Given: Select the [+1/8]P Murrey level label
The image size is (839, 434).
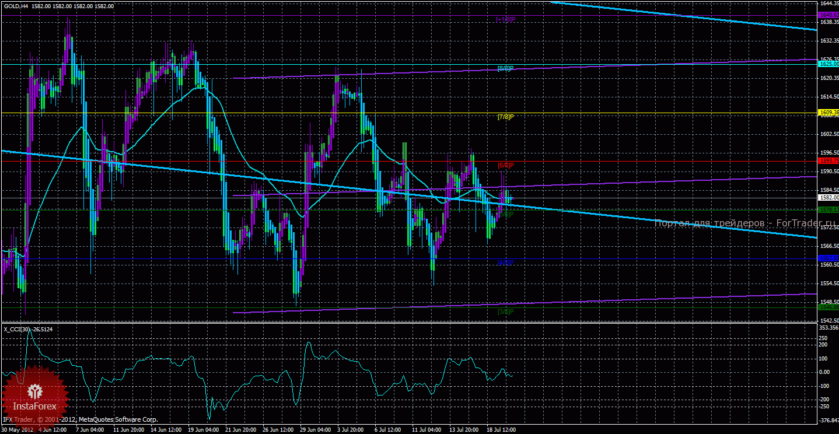Looking at the screenshot, I should pos(506,19).
